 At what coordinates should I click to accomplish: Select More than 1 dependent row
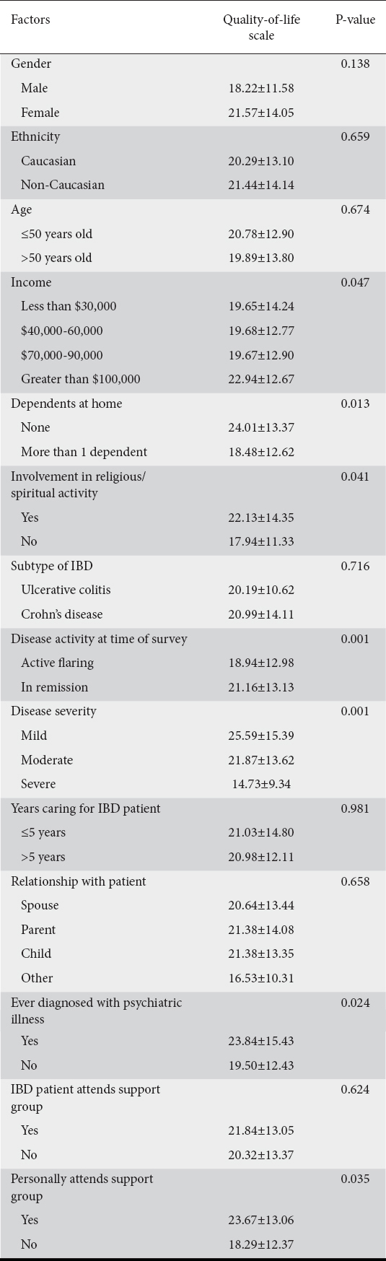click(193, 452)
